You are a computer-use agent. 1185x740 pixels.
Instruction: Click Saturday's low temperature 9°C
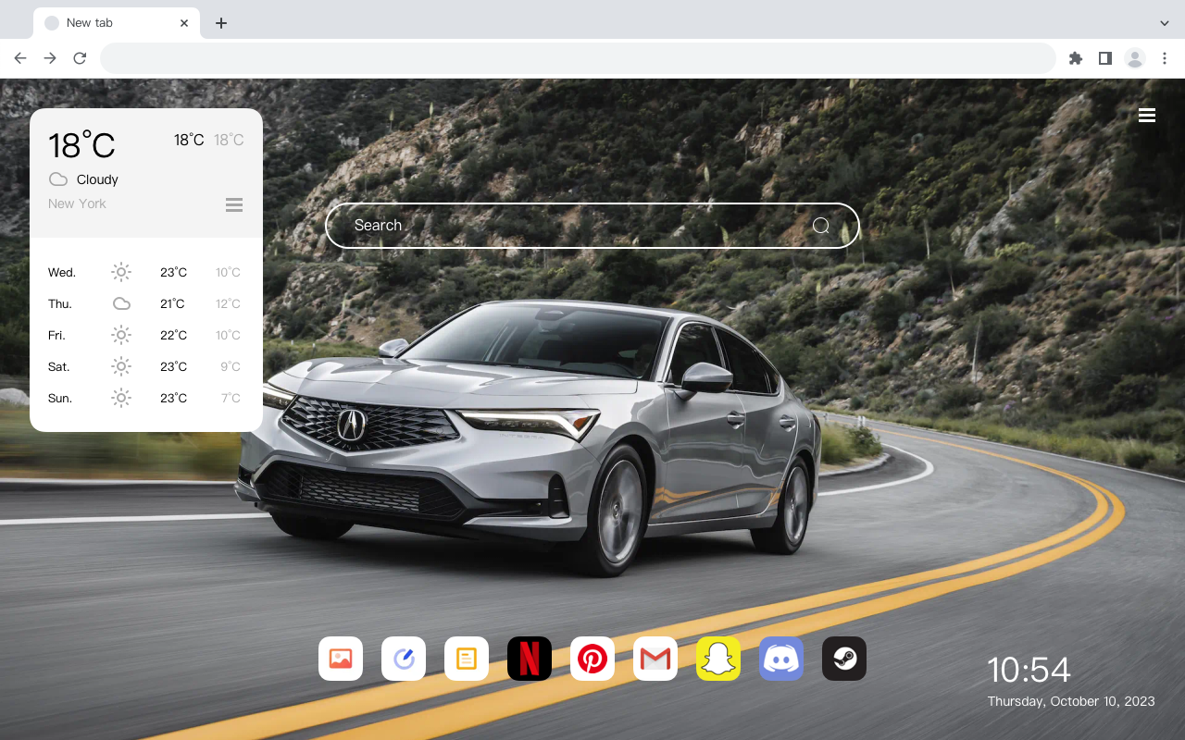click(x=231, y=366)
